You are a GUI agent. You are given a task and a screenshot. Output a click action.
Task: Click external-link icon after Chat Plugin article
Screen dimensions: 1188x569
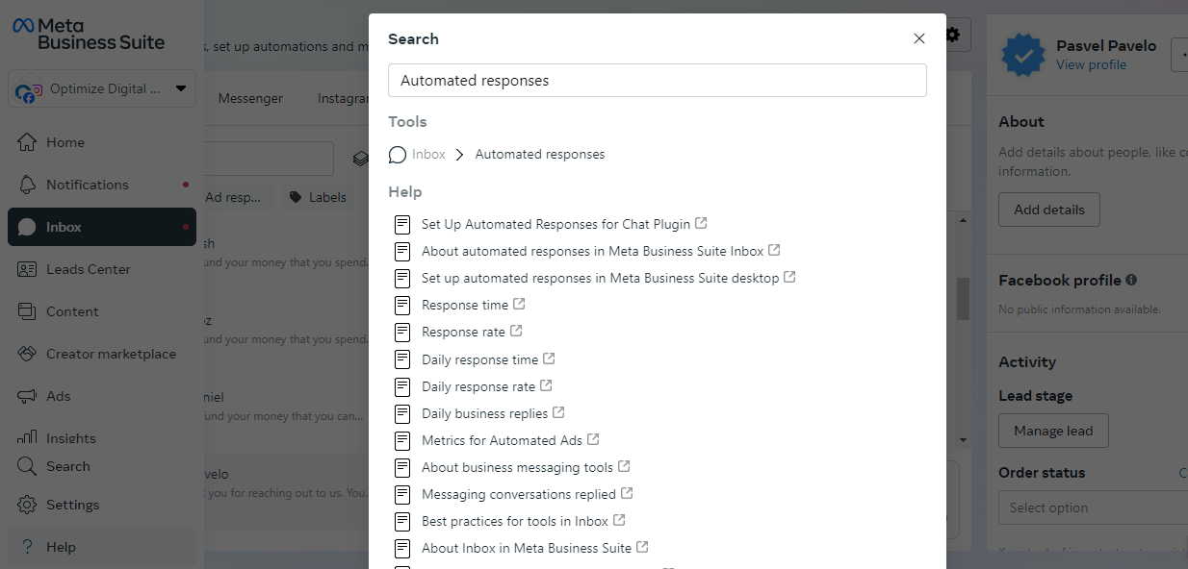701,223
